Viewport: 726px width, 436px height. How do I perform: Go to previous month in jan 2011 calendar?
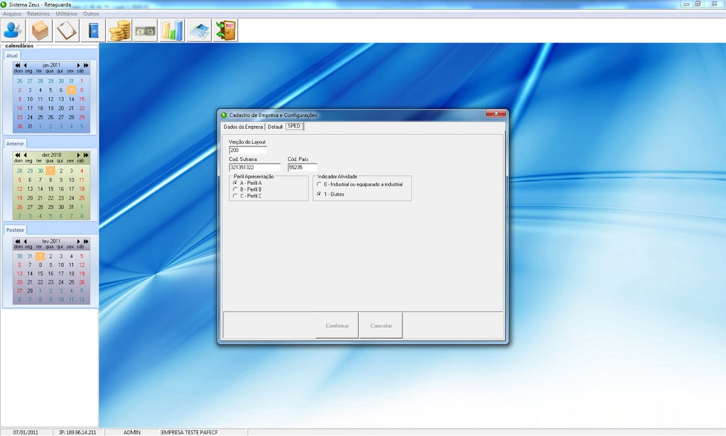[x=25, y=65]
